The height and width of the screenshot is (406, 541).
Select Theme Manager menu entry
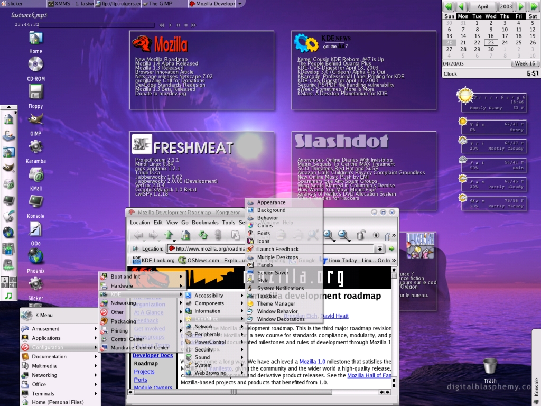coord(284,303)
